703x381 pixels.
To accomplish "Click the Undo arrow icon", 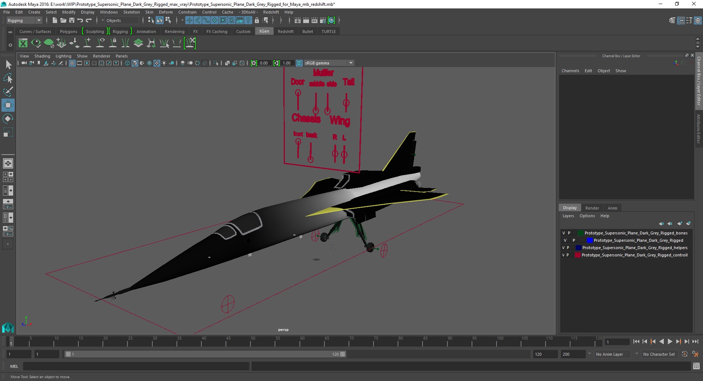I will pos(80,21).
